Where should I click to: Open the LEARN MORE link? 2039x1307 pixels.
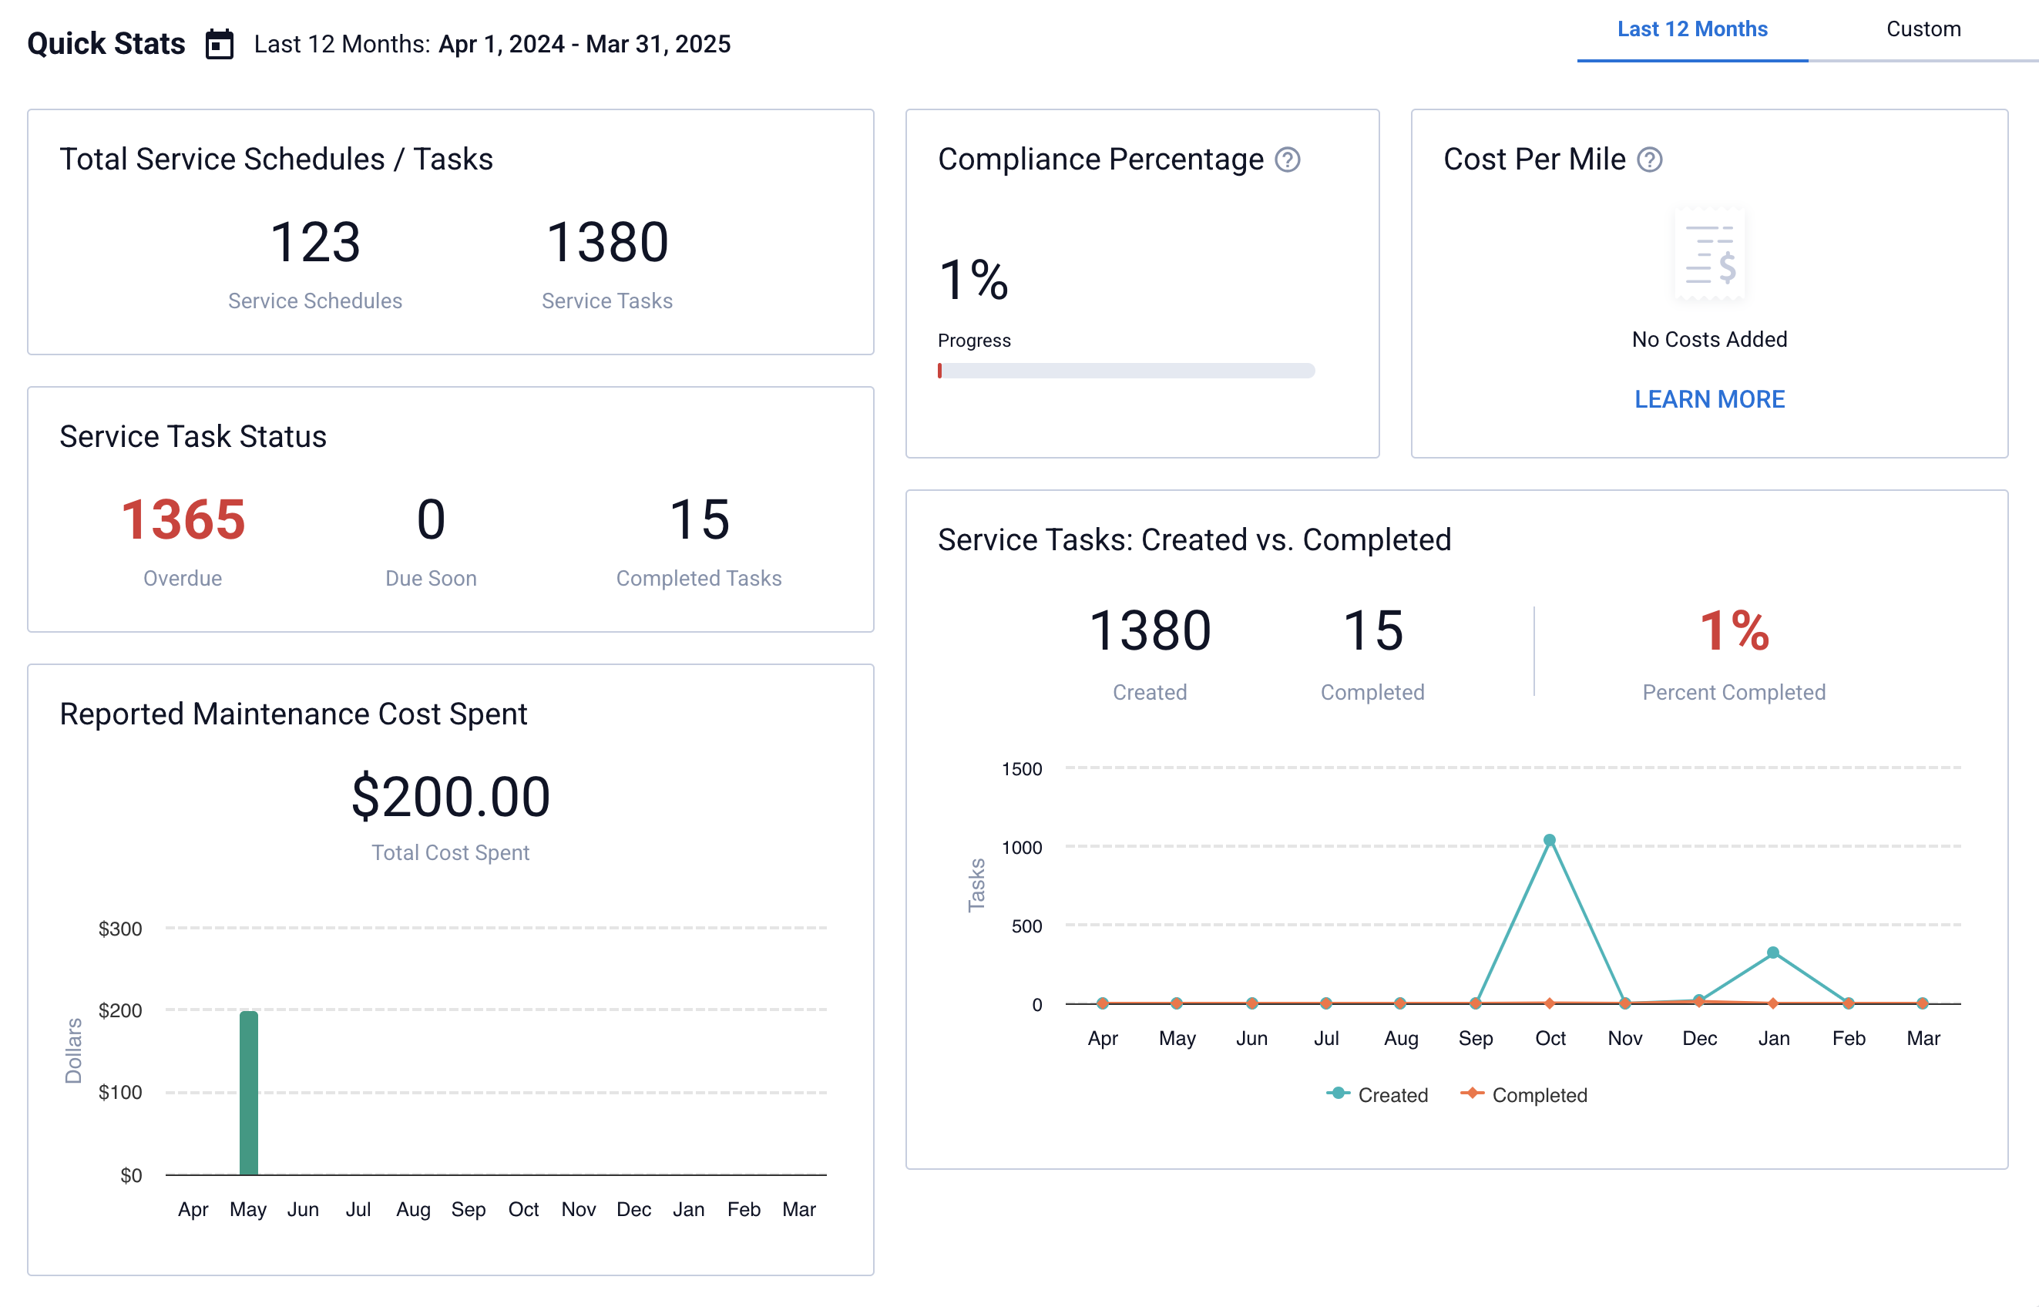pyautogui.click(x=1708, y=399)
